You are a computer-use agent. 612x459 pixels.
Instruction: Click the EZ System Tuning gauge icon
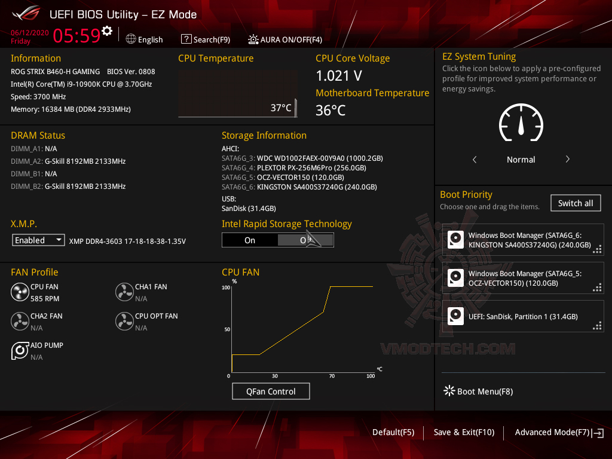coord(521,123)
